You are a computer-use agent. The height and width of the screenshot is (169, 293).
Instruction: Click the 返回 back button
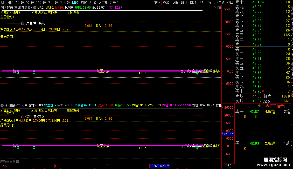click(230, 2)
